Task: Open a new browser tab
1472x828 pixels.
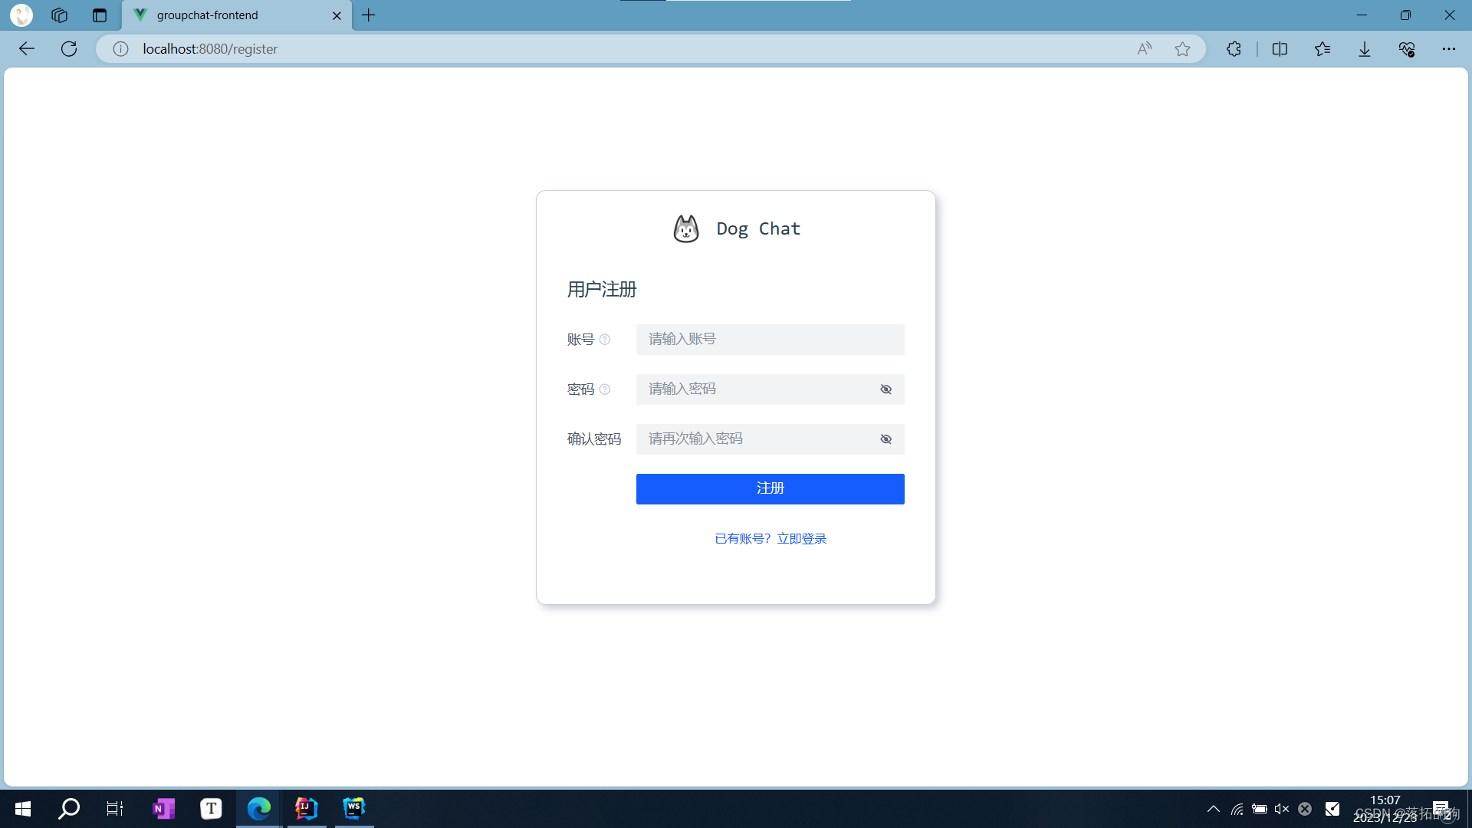Action: tap(369, 15)
